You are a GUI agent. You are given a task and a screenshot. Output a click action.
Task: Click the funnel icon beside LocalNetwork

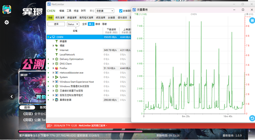pyautogui.click(x=57, y=54)
